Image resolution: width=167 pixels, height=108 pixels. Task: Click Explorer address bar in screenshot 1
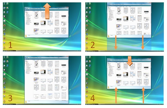[43, 8]
